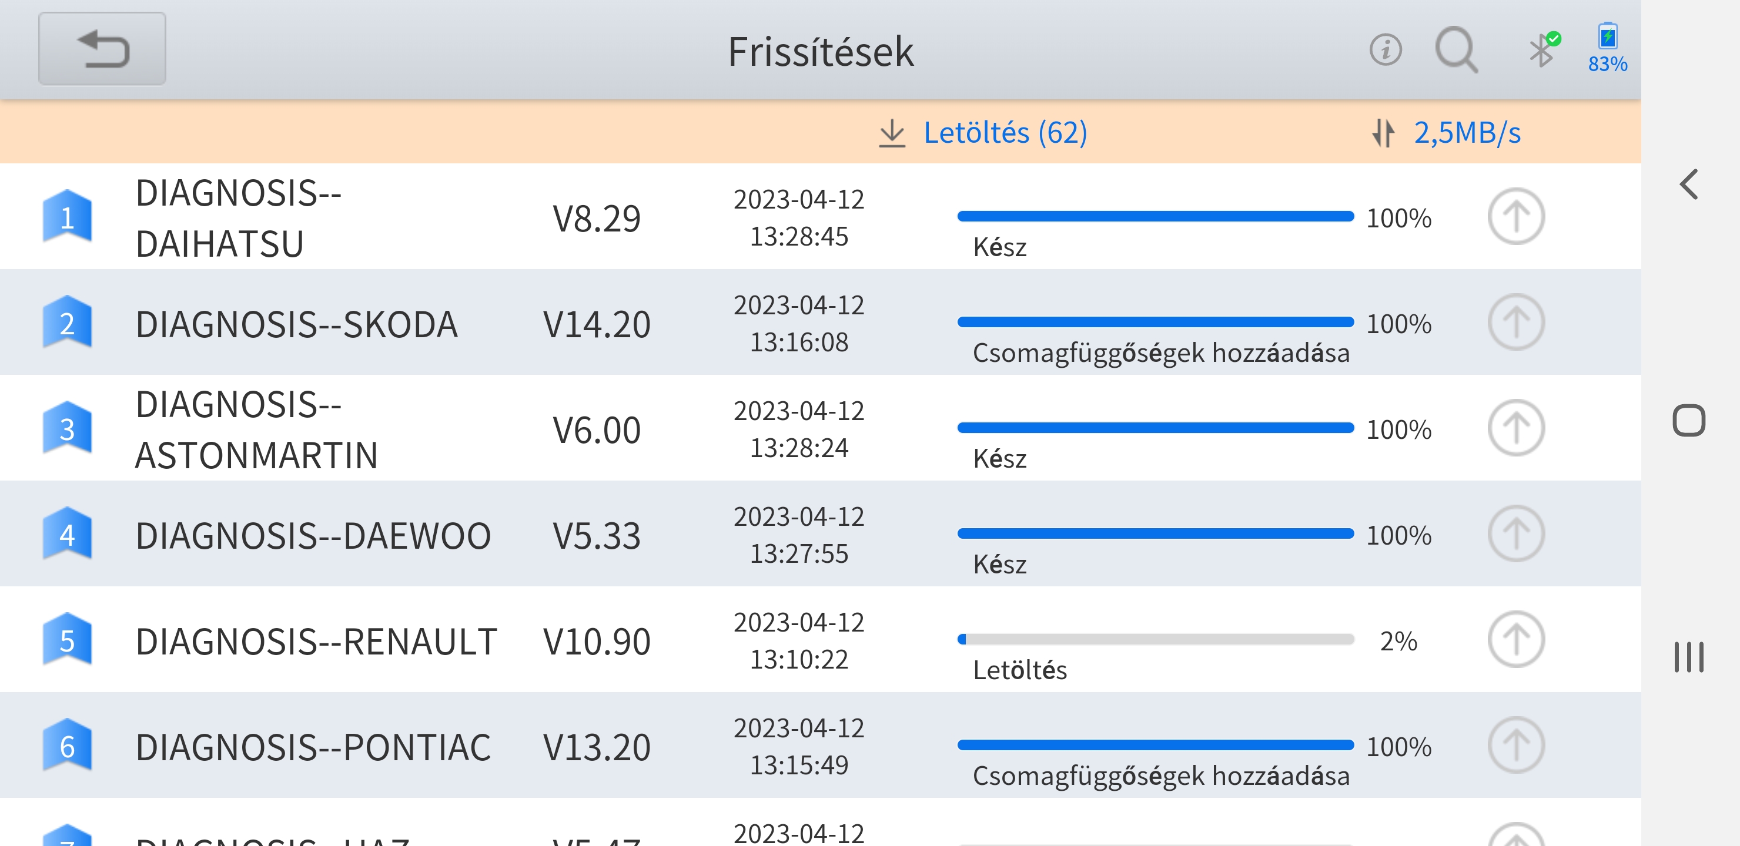Open Android recent apps button
The width and height of the screenshot is (1740, 846).
1689,657
